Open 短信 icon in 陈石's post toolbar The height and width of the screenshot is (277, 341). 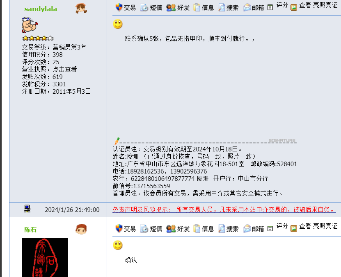point(144,229)
